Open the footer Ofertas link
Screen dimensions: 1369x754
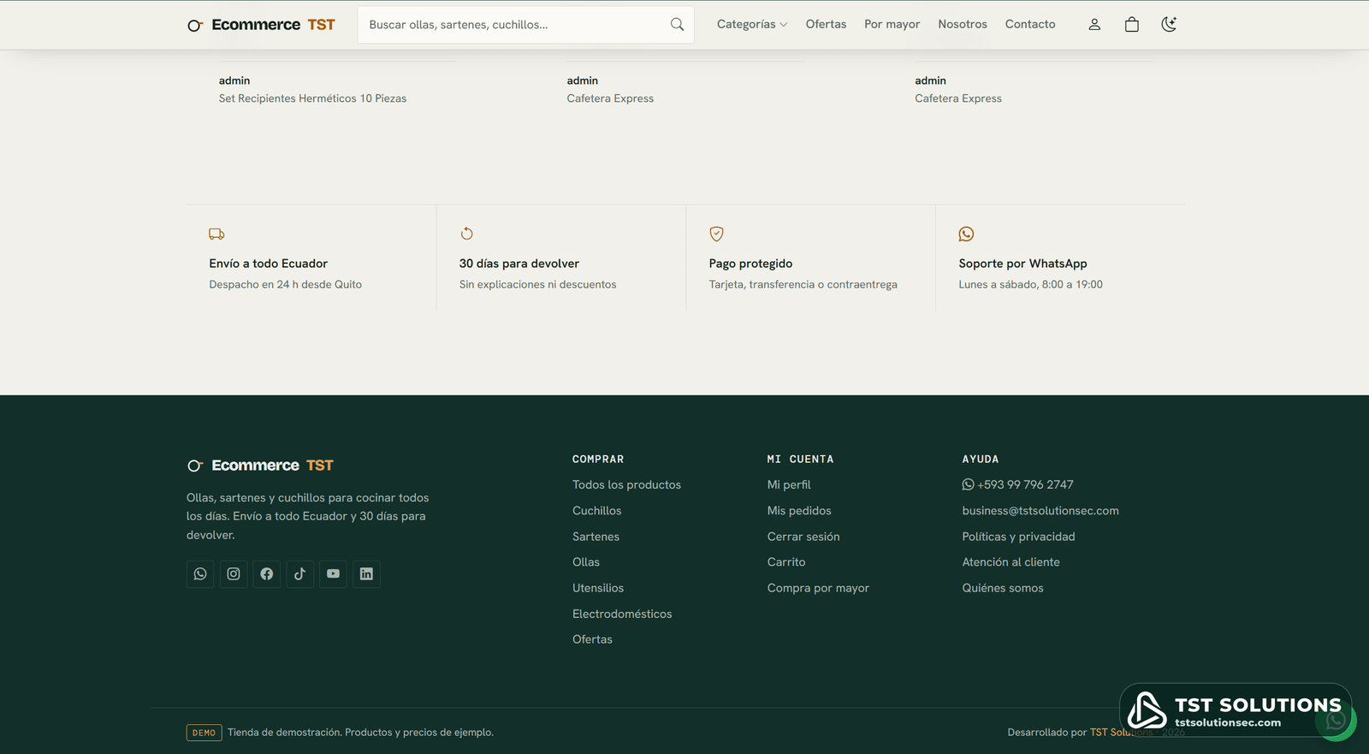point(592,639)
